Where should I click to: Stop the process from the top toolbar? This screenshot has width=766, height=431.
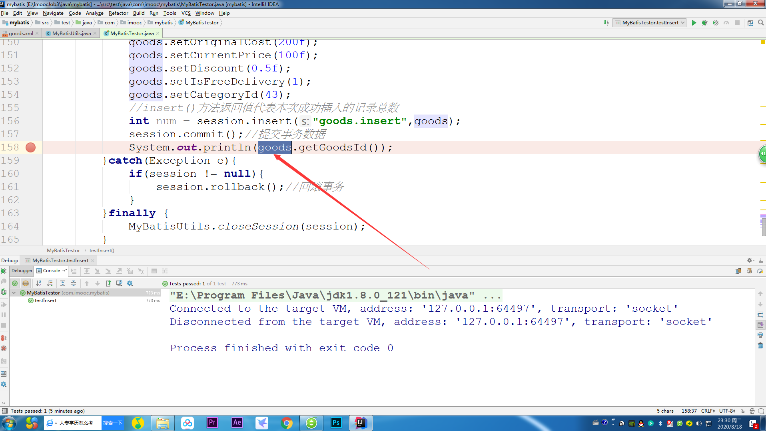point(737,23)
